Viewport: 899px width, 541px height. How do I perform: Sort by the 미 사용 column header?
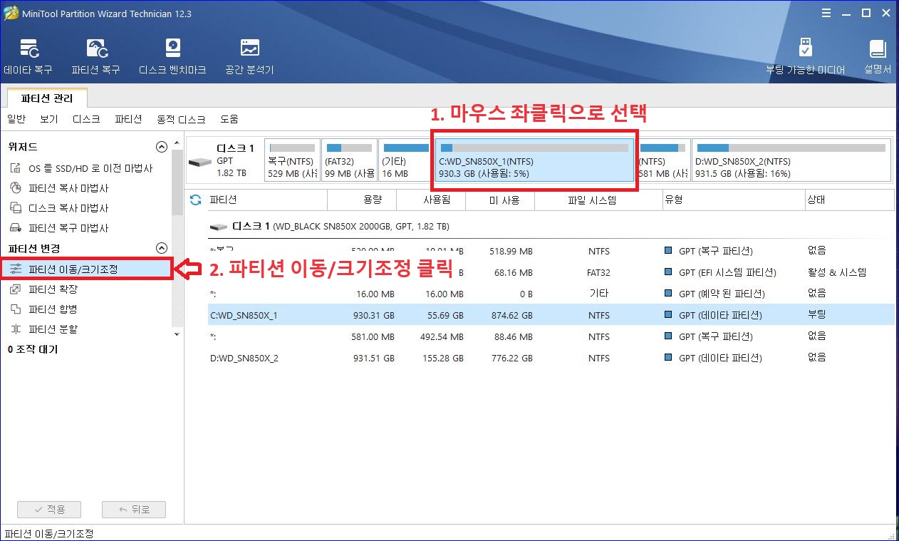[500, 200]
